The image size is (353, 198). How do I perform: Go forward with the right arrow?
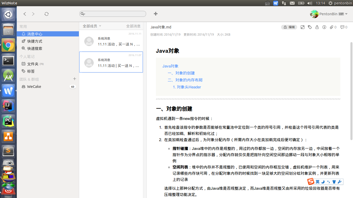[x=33, y=14]
